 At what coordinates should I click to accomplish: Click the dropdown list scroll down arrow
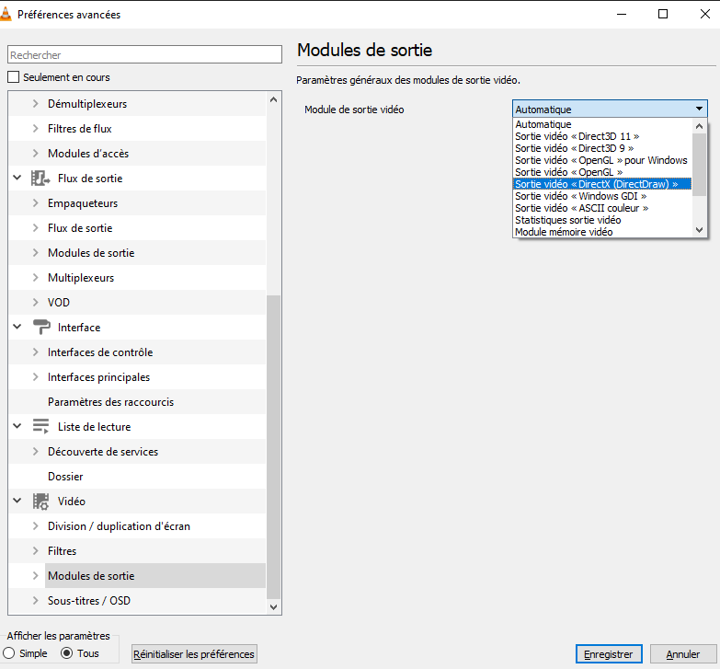[x=699, y=230]
